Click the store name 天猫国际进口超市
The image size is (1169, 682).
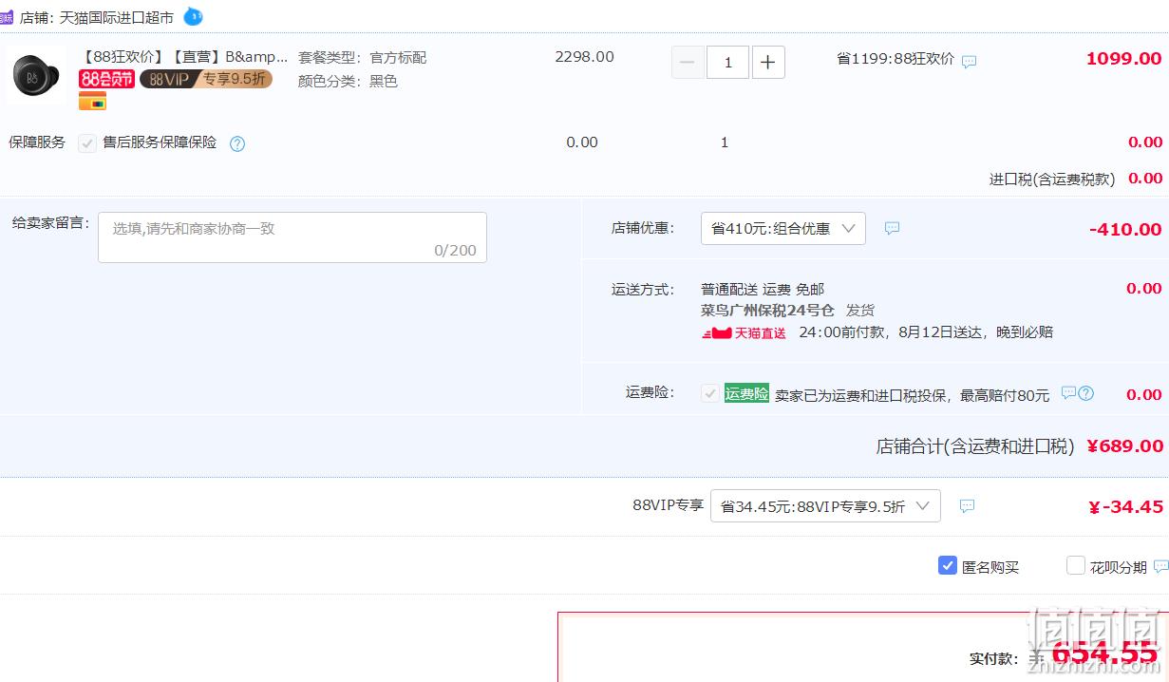pos(117,17)
